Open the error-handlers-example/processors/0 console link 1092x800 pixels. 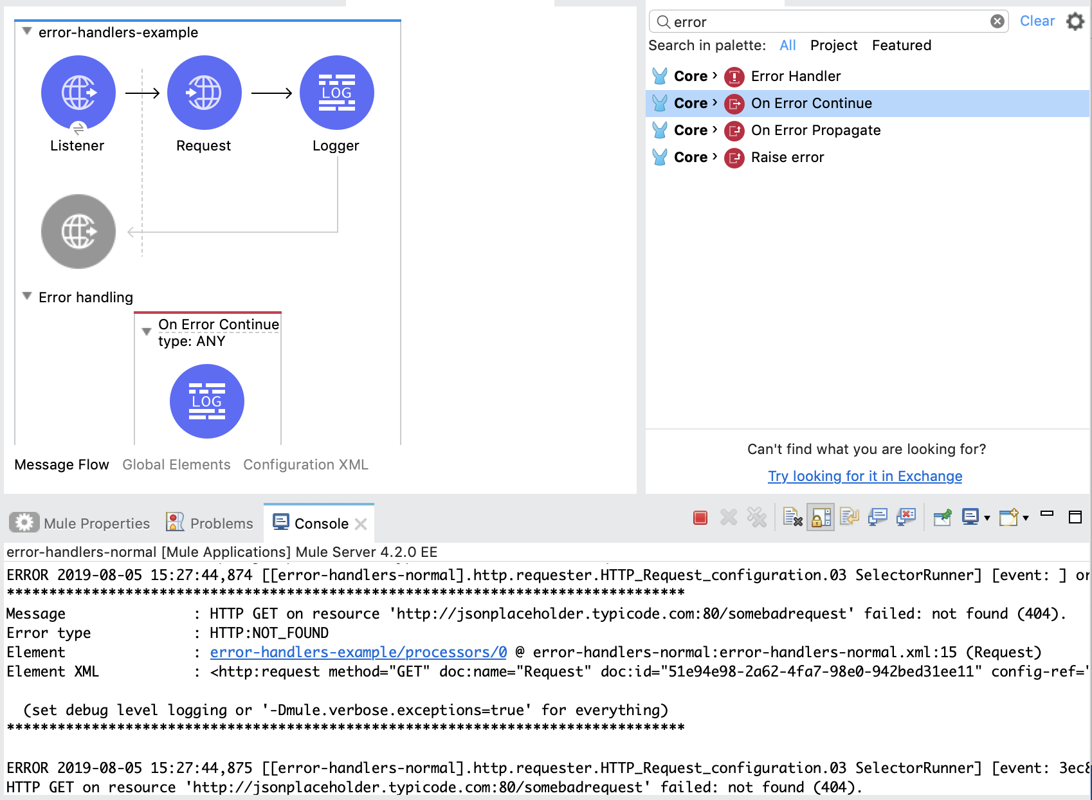358,653
